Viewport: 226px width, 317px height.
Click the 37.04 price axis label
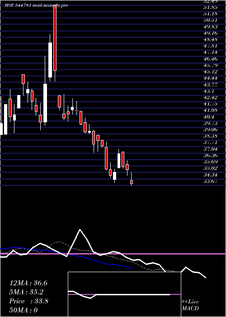click(x=211, y=149)
